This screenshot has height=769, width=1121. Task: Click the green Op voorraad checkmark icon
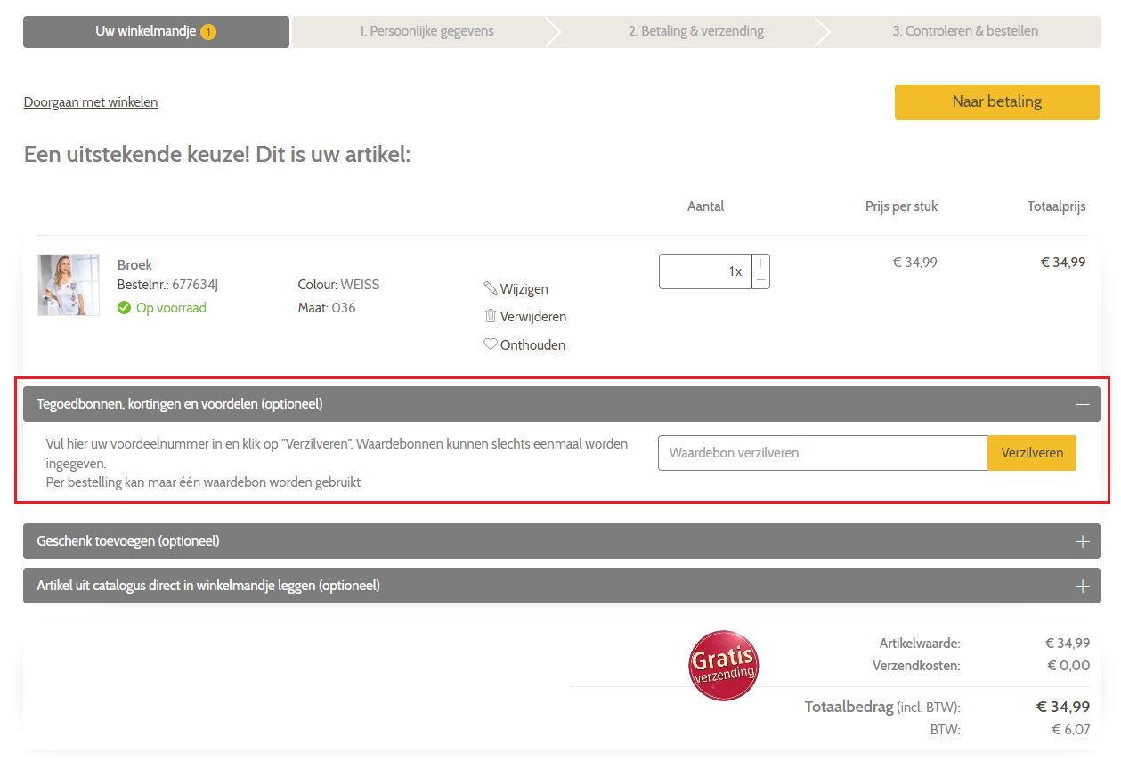tap(125, 308)
